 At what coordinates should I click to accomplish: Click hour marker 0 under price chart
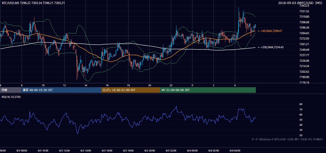coord(192,85)
